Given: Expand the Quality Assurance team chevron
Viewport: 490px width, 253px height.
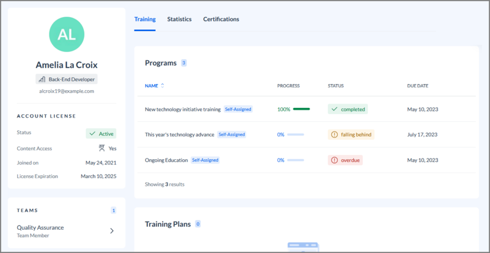Looking at the screenshot, I should click(112, 231).
